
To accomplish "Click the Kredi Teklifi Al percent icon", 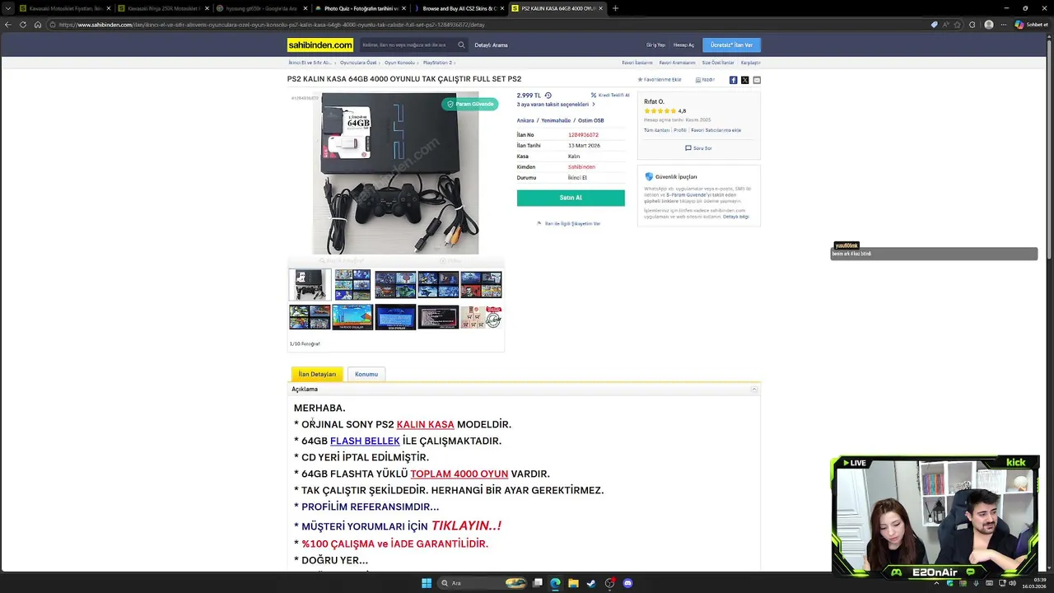I will click(594, 96).
